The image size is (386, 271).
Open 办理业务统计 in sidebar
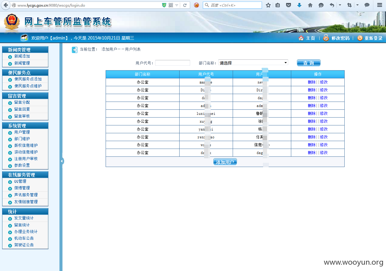[26, 232]
